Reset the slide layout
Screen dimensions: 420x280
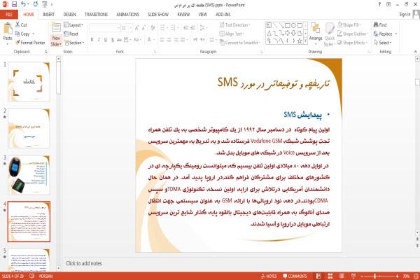coord(71,34)
